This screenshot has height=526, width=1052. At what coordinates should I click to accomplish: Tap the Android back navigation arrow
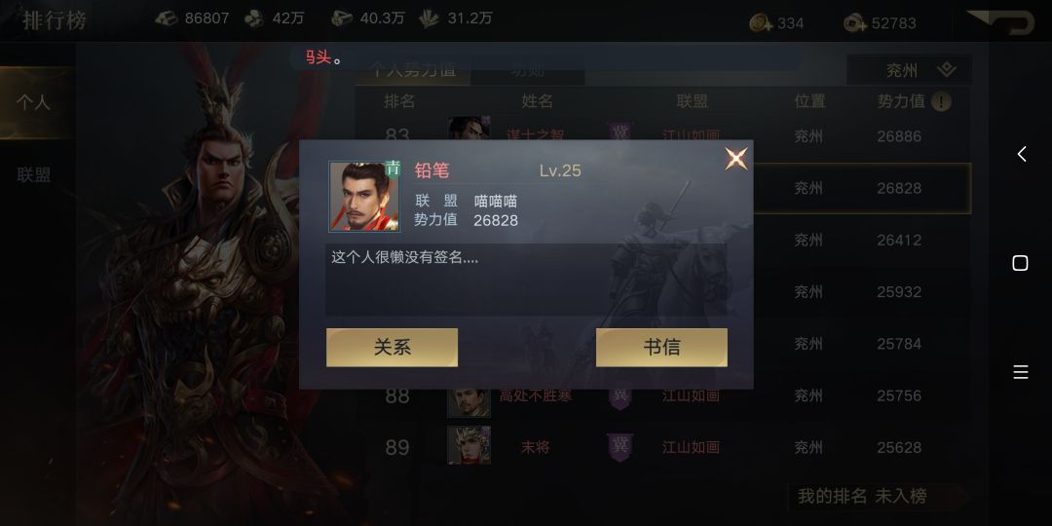1021,154
